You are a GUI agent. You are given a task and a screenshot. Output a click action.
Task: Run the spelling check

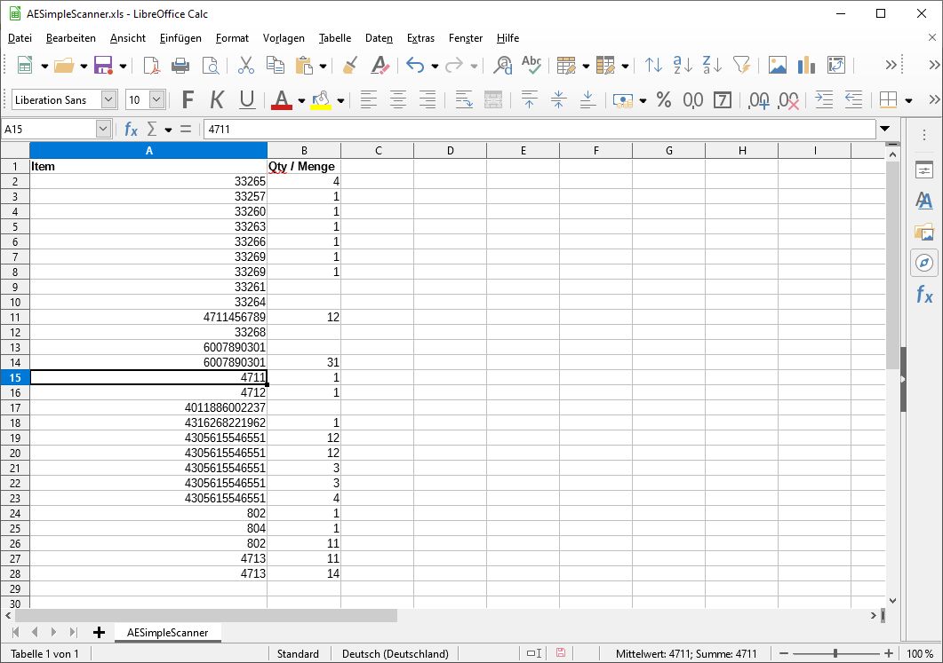(x=531, y=65)
